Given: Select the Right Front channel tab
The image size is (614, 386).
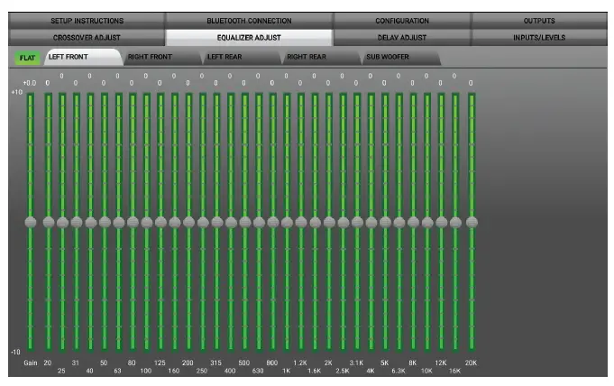Looking at the screenshot, I should pos(162,57).
